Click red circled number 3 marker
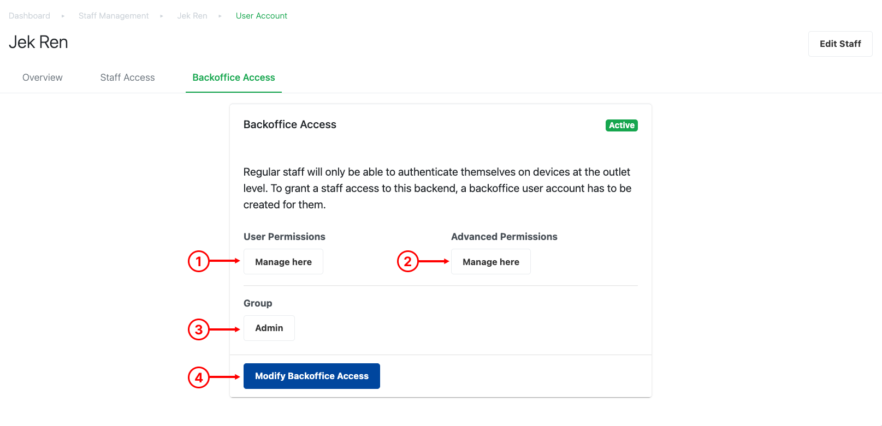 (x=199, y=329)
